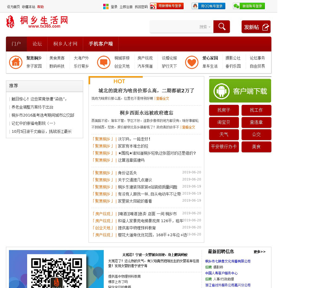Click the magnifier search button
Viewport: 325px width, 288px height.
[222, 27]
